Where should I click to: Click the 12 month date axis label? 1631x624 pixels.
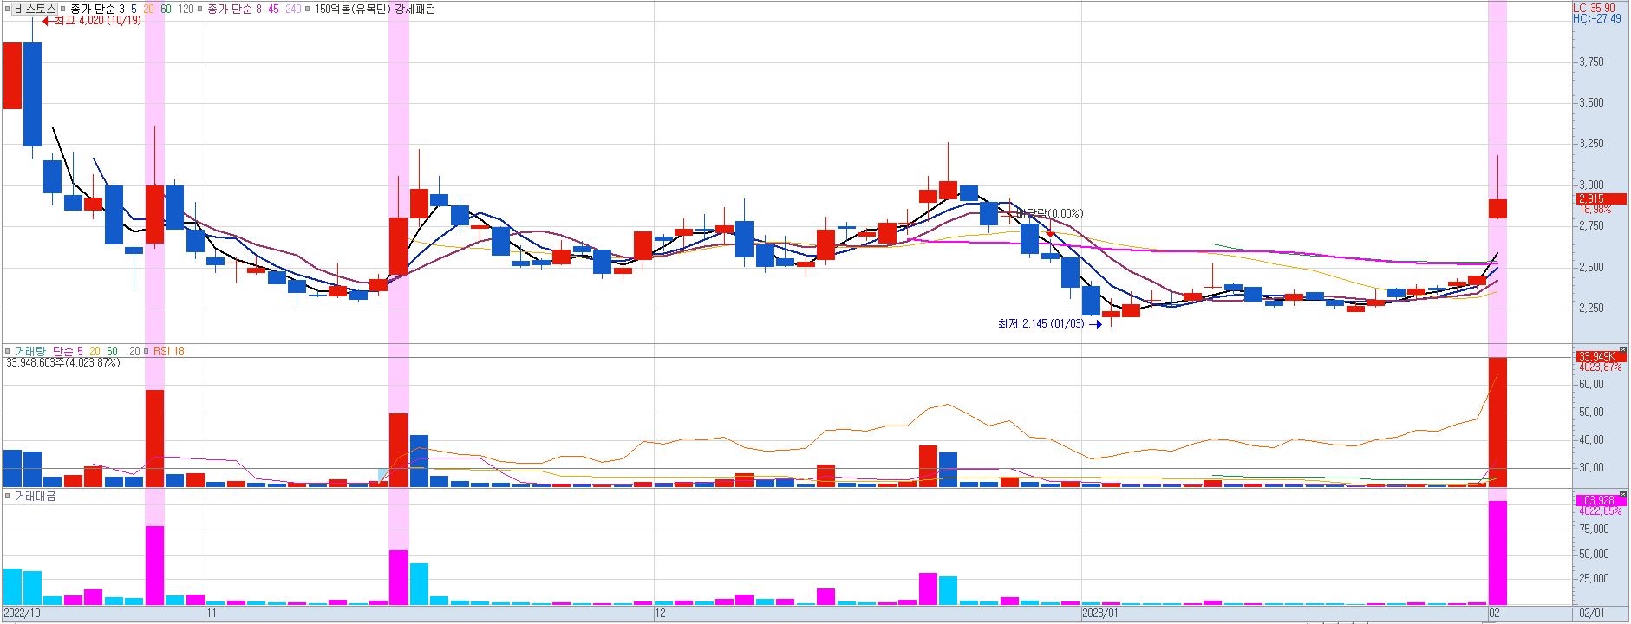click(661, 614)
